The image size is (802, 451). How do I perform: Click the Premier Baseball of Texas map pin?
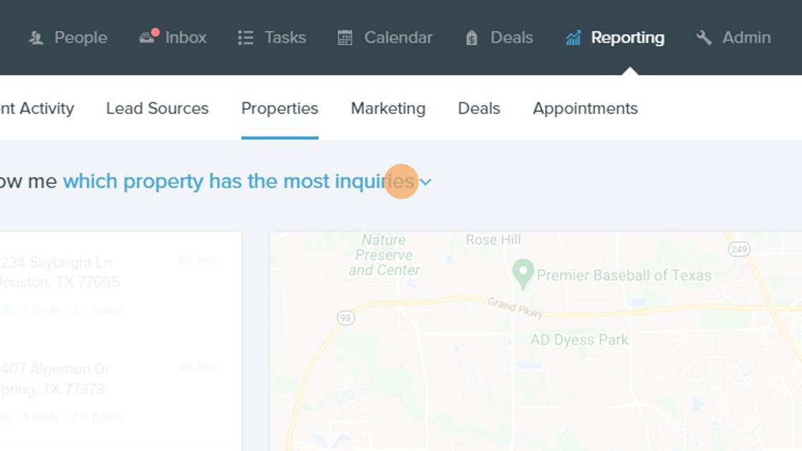point(523,273)
